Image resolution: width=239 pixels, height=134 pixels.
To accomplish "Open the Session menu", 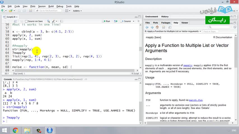I will [42, 6].
